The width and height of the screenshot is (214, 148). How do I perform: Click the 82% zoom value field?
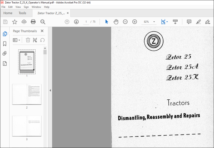click(146, 22)
